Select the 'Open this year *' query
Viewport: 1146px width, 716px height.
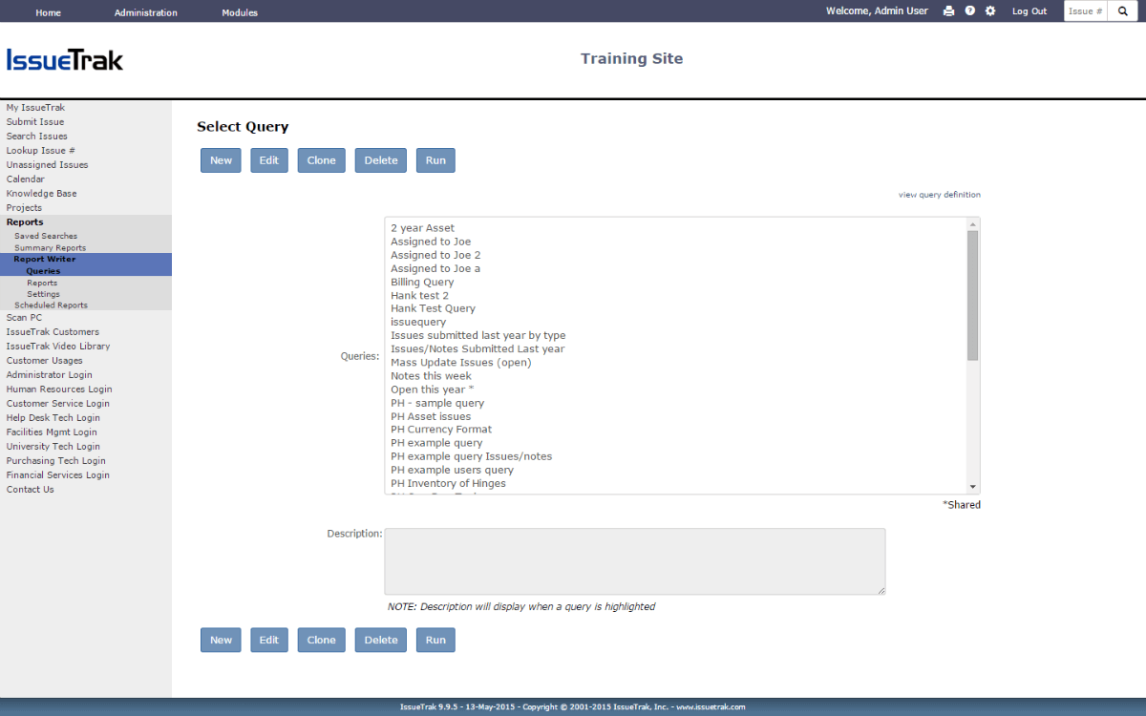[x=432, y=389]
